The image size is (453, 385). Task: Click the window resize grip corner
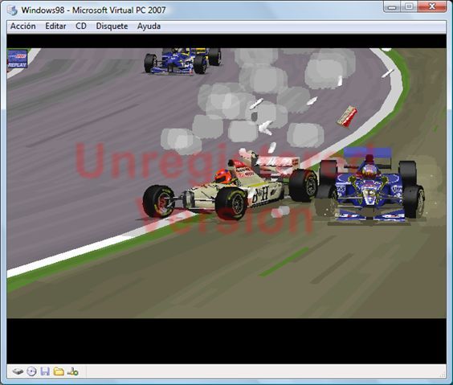(443, 375)
